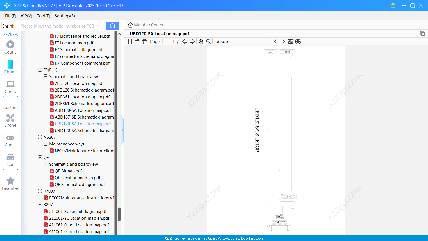Open the Settings menu
The width and height of the screenshot is (428, 241).
65,16
